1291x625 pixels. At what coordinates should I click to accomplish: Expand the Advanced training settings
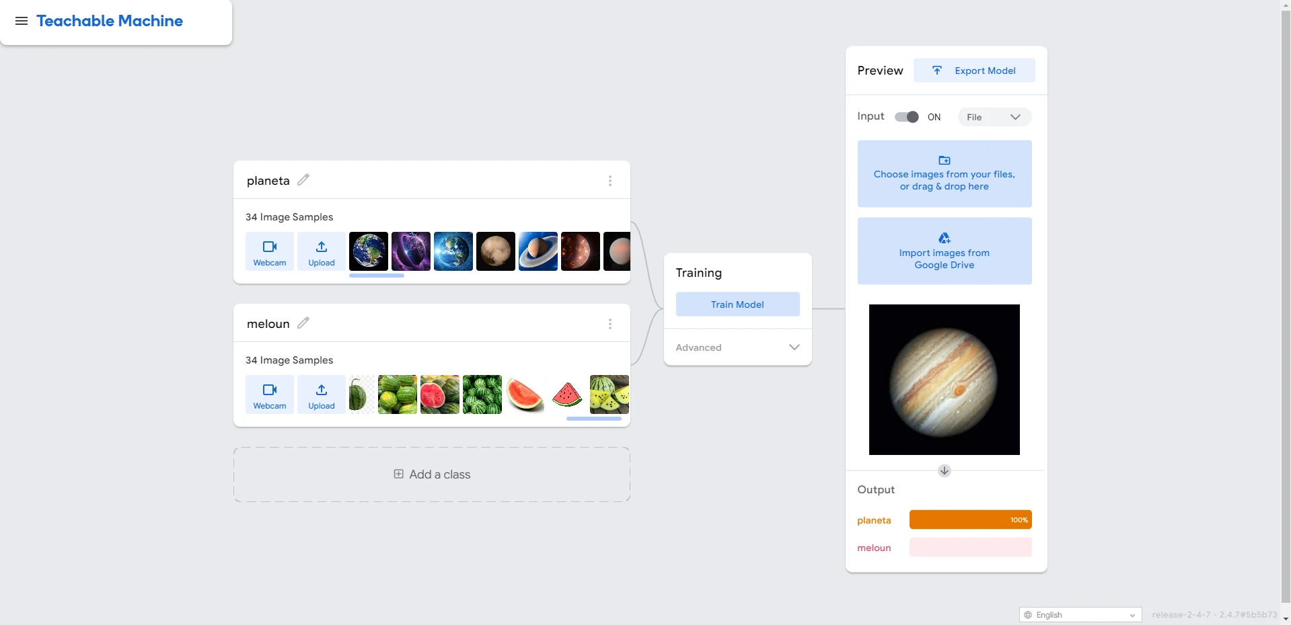point(738,347)
